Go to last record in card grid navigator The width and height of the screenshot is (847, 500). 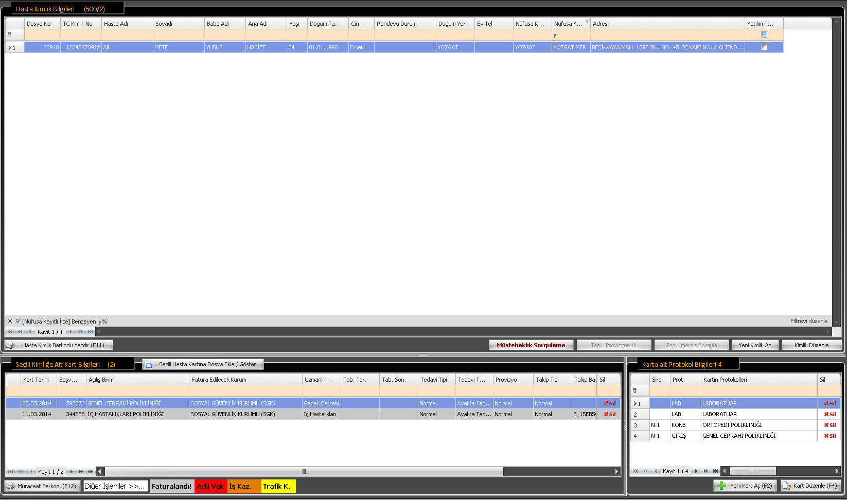(x=91, y=472)
